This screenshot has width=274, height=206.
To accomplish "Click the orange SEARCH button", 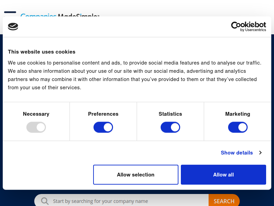I will (224, 201).
